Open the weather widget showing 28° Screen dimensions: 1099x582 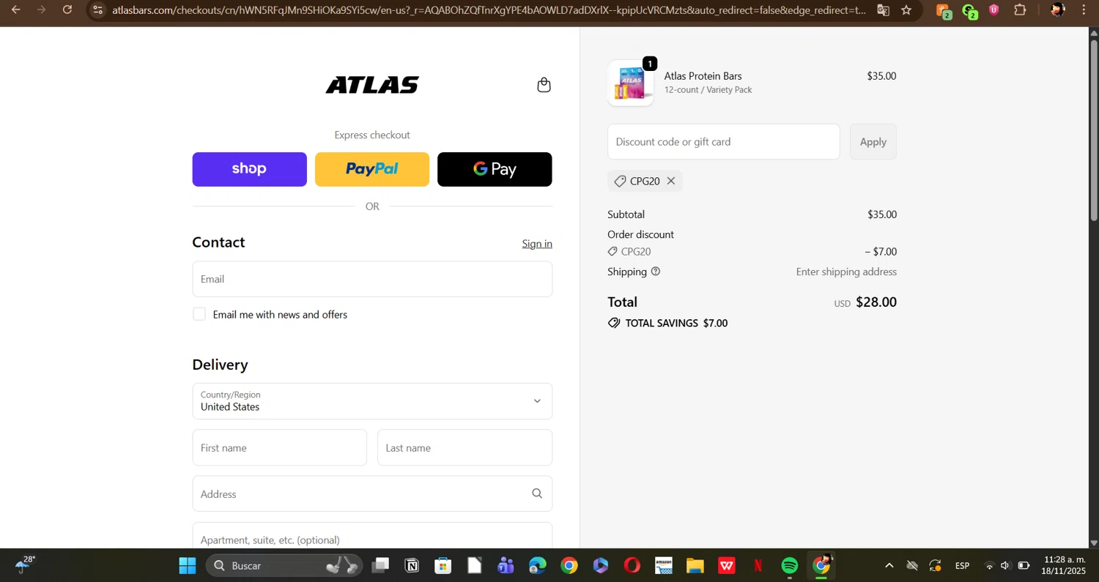(25, 565)
